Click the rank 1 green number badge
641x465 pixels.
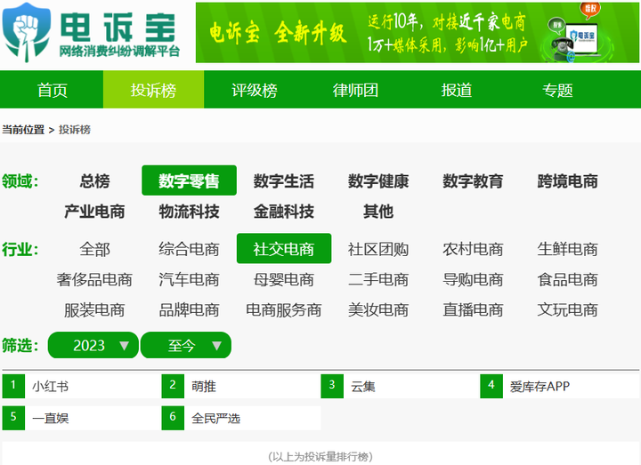13,386
